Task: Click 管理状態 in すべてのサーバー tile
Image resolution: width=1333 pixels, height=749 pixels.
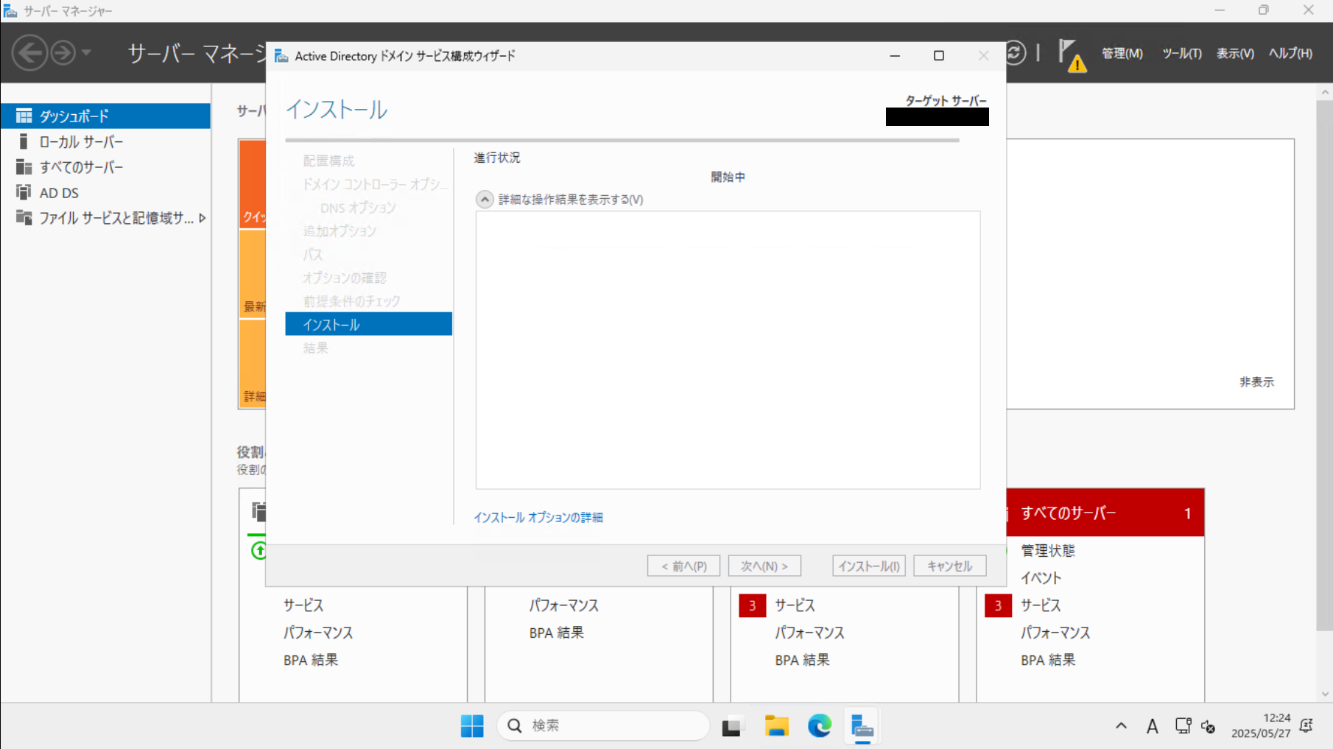Action: [x=1048, y=550]
